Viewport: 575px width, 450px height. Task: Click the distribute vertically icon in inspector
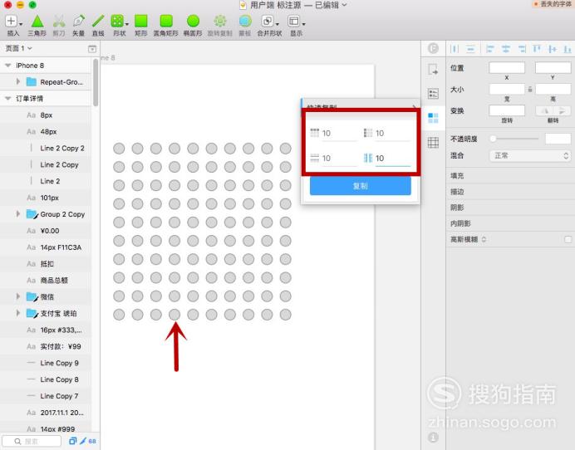[x=470, y=49]
